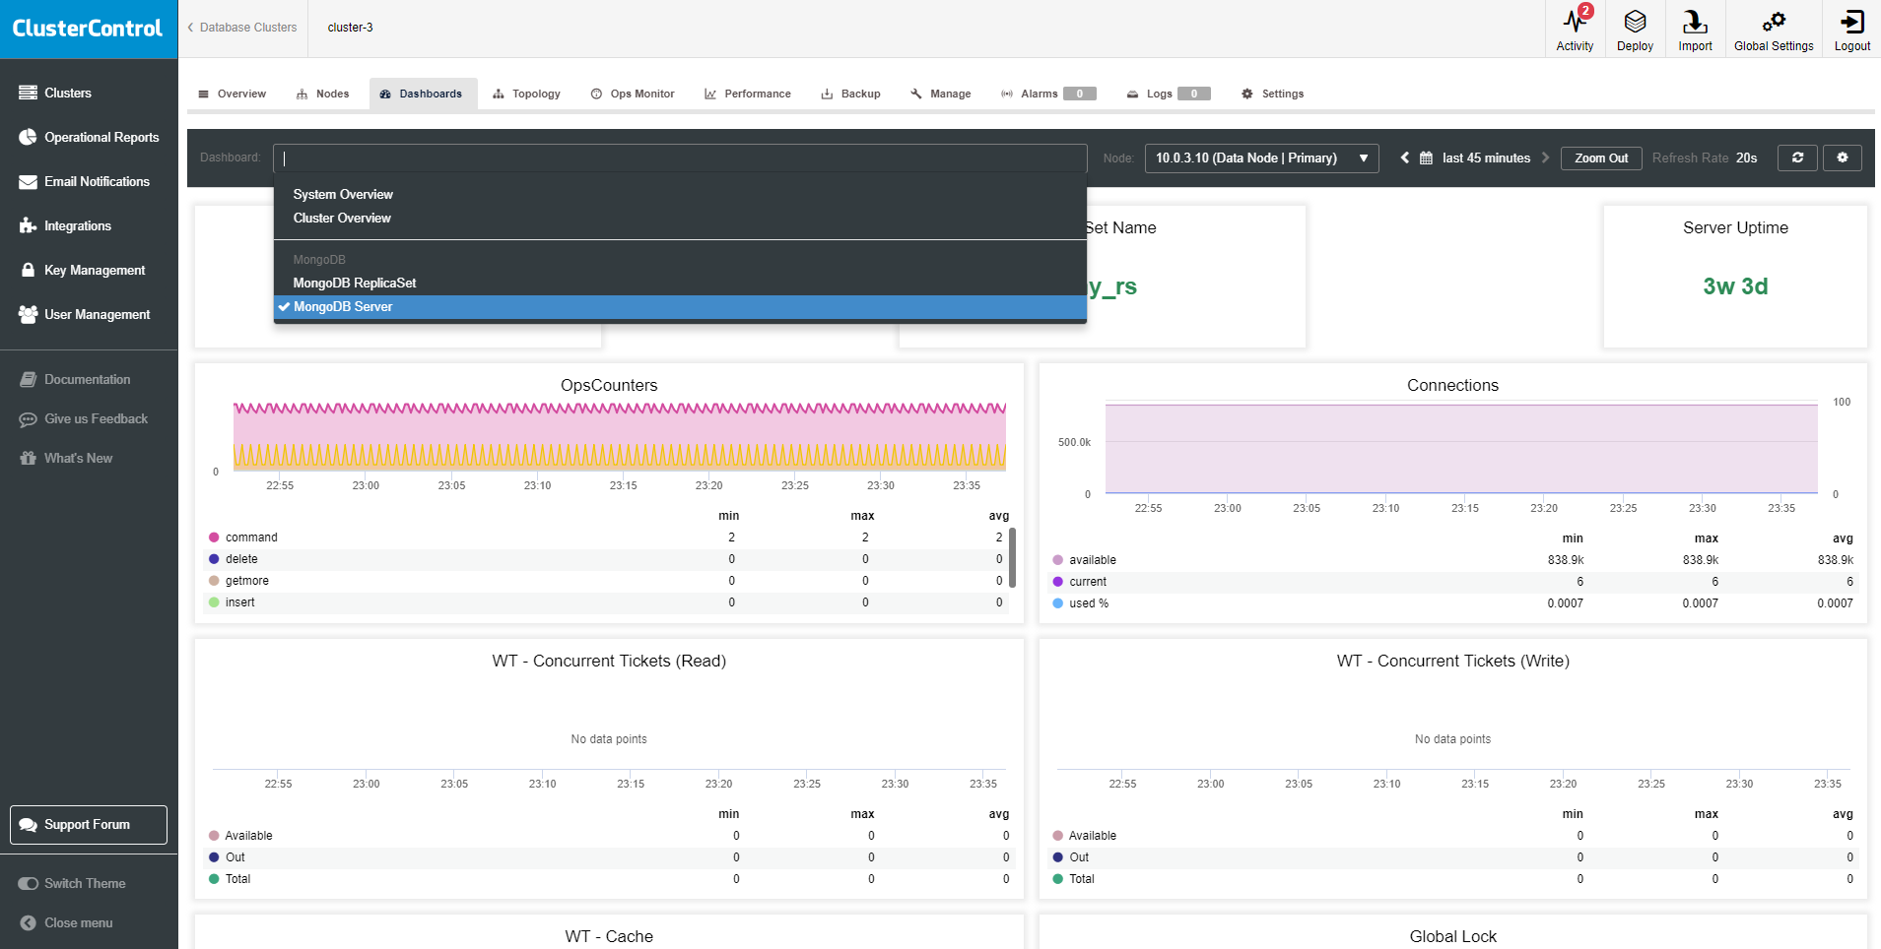Click the Deploy icon
1881x949 pixels.
point(1635,29)
